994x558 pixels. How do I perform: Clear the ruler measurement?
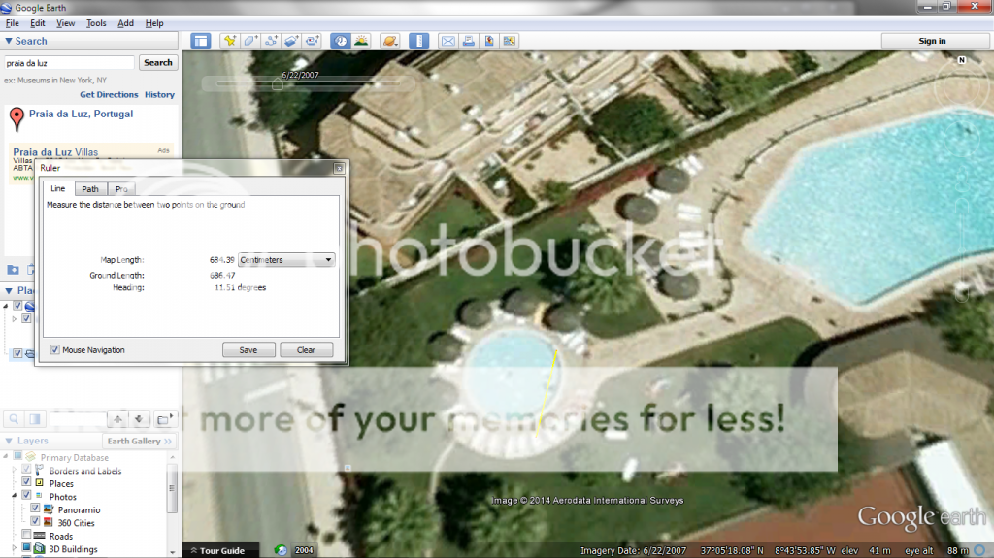pos(306,350)
